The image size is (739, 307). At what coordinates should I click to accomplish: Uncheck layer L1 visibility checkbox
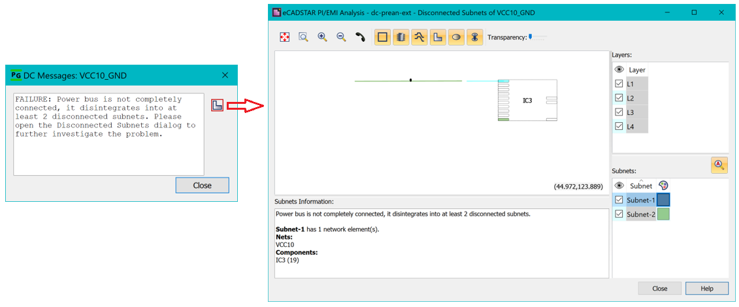click(x=619, y=84)
